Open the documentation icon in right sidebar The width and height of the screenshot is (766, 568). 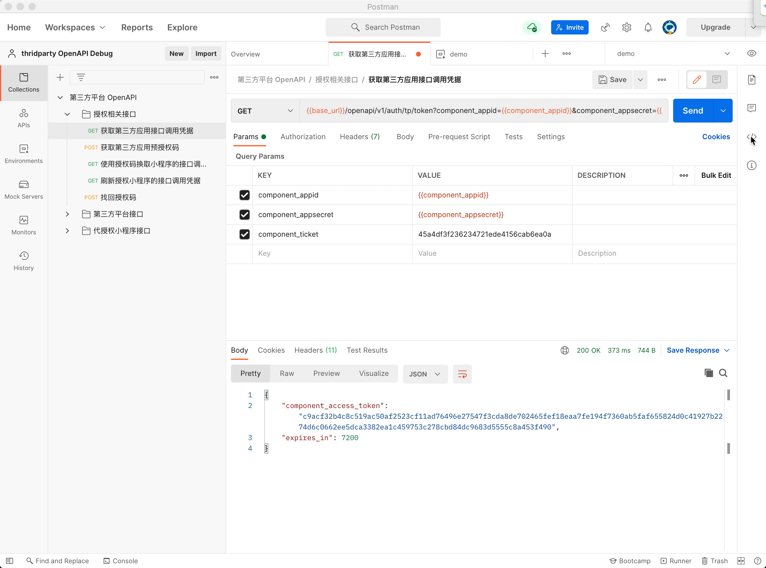pos(751,80)
